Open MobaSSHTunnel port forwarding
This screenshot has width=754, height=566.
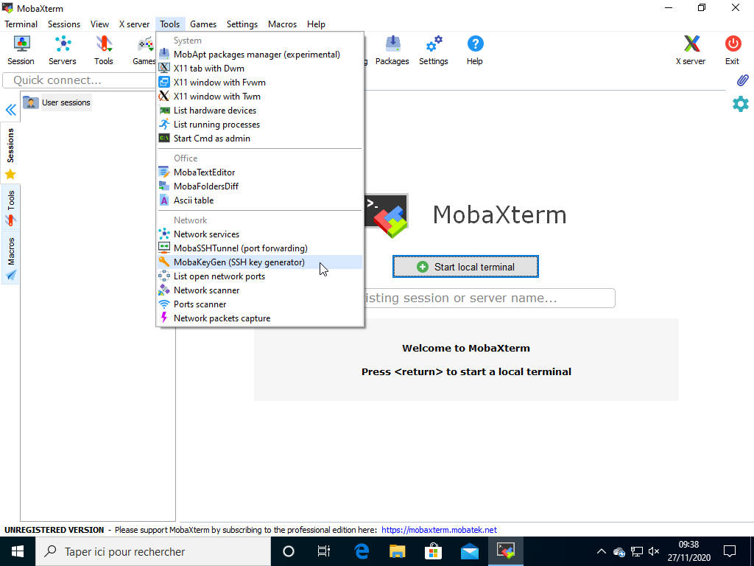point(260,248)
